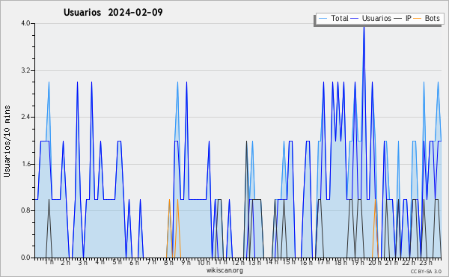Click the y-axis value 2.4

point(25,117)
